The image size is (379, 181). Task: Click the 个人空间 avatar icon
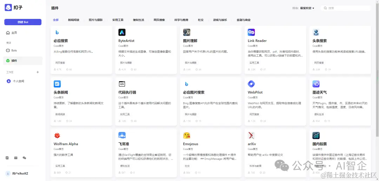click(x=8, y=81)
